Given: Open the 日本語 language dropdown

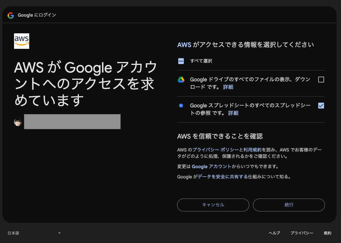Looking at the screenshot, I should pos(35,233).
